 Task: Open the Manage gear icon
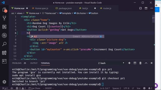(x=4, y=82)
